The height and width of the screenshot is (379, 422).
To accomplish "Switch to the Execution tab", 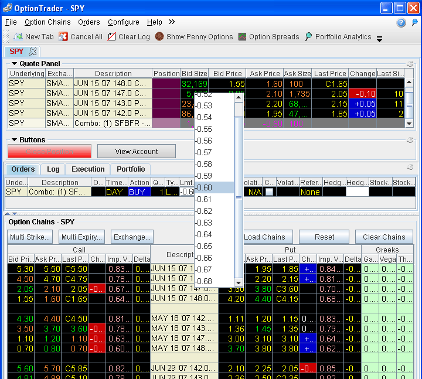I will (88, 169).
